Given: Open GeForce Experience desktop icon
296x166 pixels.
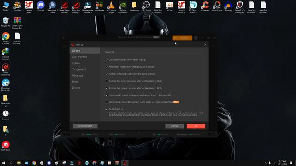Looking at the screenshot, I should click(123, 7).
